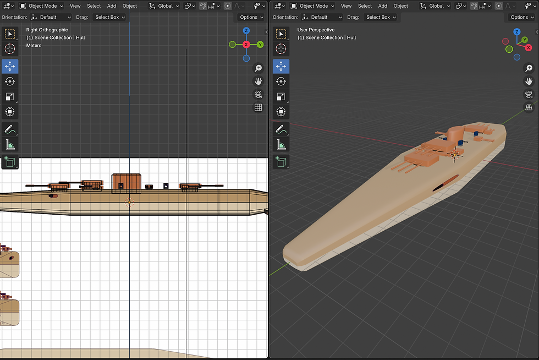Activate Rotate tool in the left viewport

[x=10, y=81]
